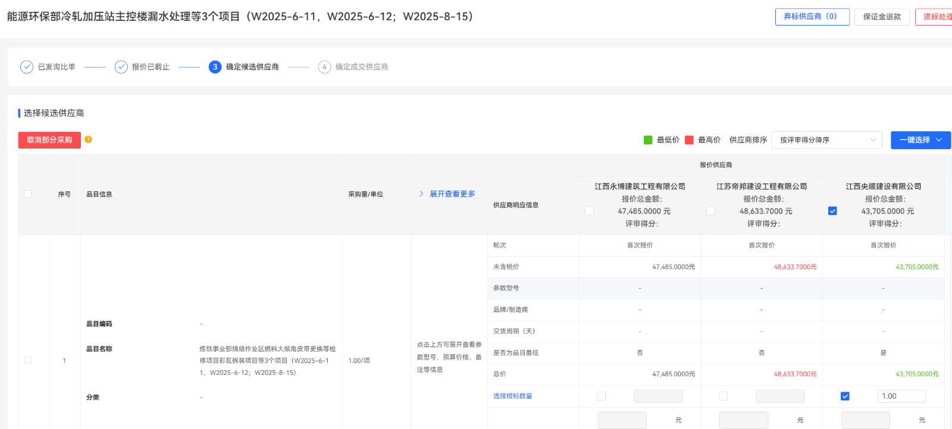The width and height of the screenshot is (952, 429).
Task: Select the step 3 circle for 确定候选供应商
Action: [x=215, y=67]
